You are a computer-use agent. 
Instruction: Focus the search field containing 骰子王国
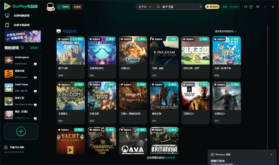point(181,7)
